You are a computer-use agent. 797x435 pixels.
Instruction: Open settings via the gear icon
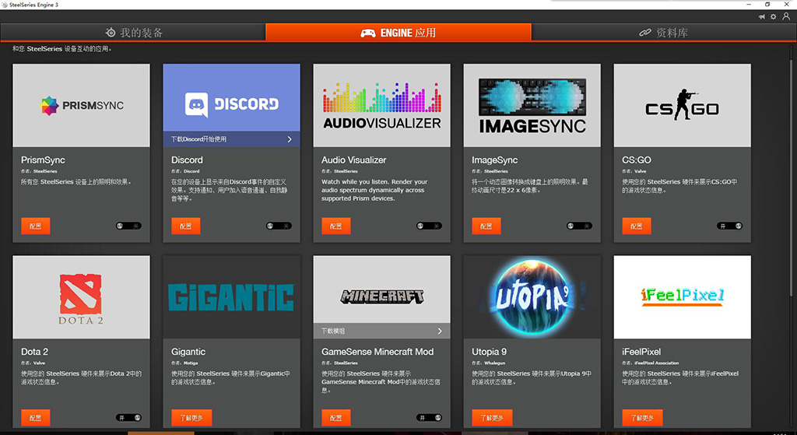[x=773, y=16]
